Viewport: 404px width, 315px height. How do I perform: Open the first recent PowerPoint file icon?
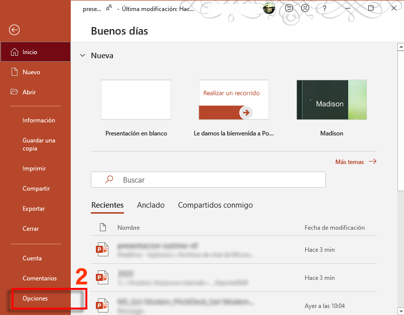coord(102,249)
